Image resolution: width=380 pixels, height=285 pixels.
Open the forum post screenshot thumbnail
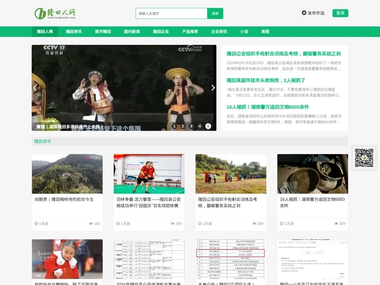click(x=312, y=259)
